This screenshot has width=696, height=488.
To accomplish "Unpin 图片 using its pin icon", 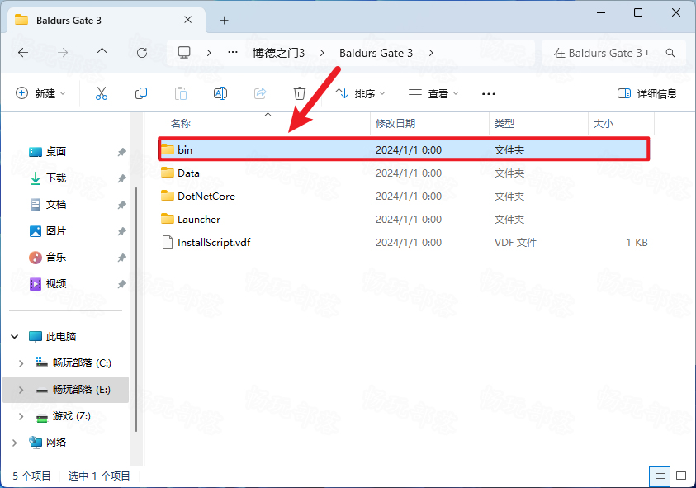I will 121,231.
